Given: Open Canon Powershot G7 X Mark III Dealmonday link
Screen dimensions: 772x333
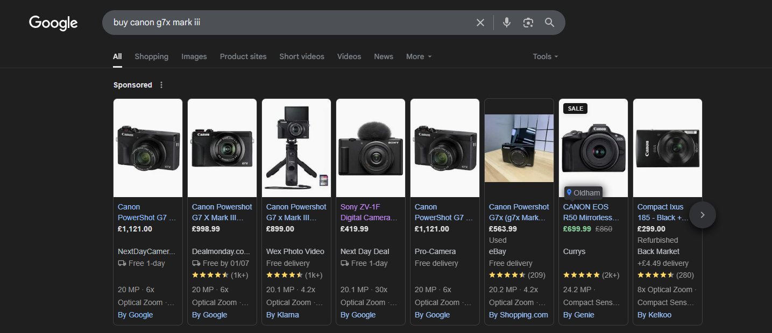Looking at the screenshot, I should (222, 212).
